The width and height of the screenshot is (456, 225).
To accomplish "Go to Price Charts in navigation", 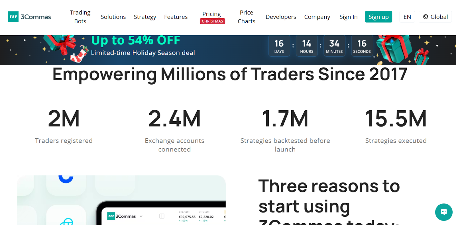I will (x=247, y=17).
